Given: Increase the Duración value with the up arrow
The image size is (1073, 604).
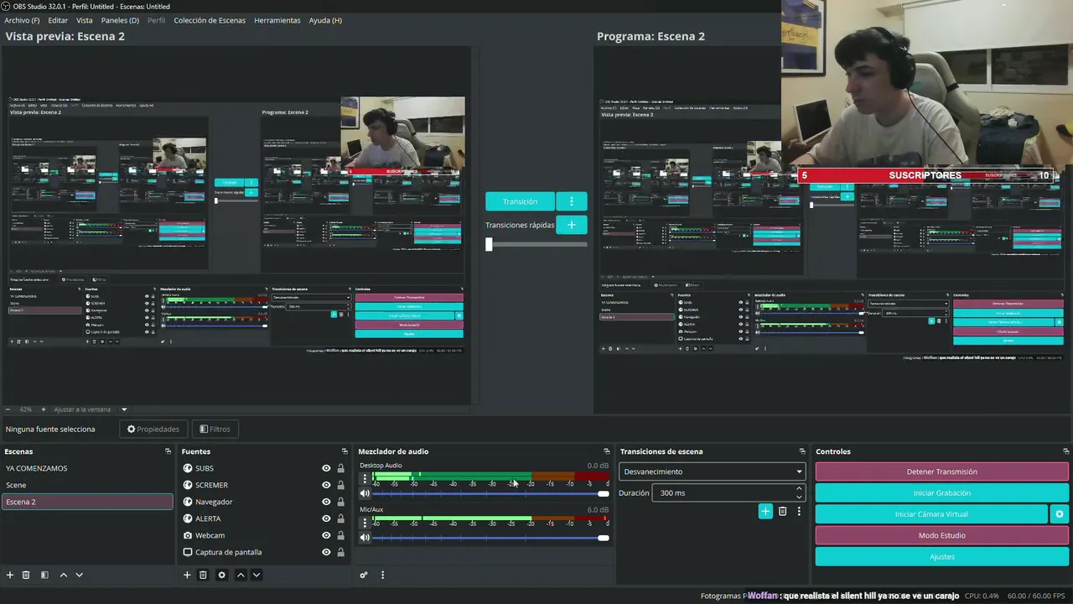Looking at the screenshot, I should (x=799, y=488).
